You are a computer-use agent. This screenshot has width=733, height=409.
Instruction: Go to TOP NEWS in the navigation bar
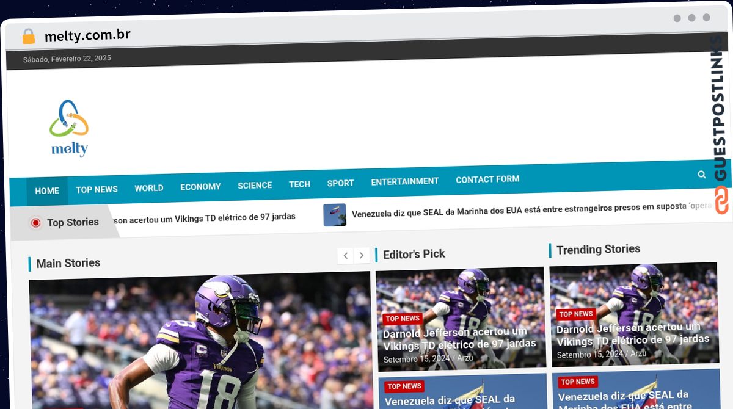click(97, 189)
